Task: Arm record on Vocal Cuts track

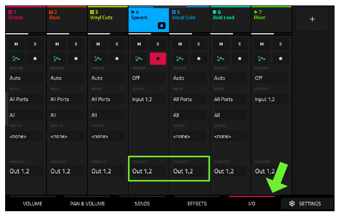Action: [199, 59]
